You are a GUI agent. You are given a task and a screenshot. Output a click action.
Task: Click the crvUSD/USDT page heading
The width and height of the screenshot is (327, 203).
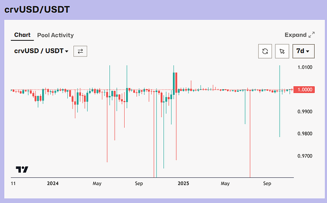(37, 9)
